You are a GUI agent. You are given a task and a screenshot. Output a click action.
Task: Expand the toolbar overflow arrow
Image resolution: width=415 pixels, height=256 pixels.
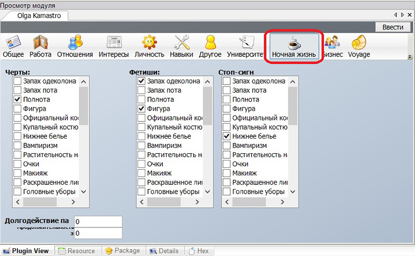pyautogui.click(x=410, y=57)
